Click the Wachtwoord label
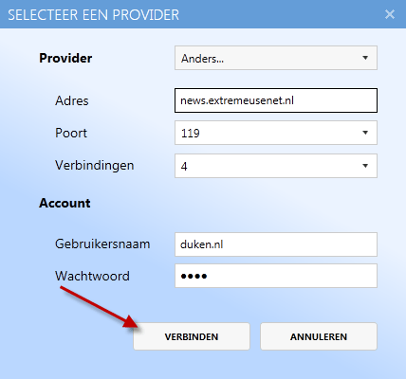406x379 pixels. coord(92,276)
